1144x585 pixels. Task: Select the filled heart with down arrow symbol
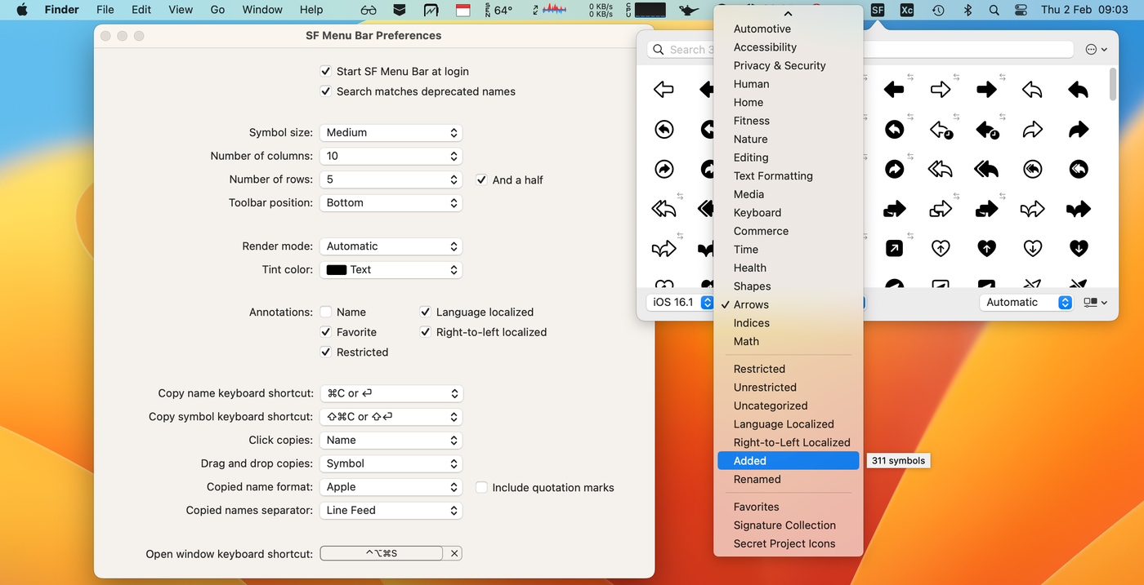pyautogui.click(x=1079, y=248)
